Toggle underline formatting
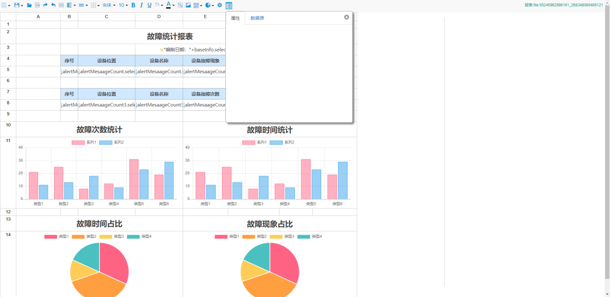The width and height of the screenshot is (610, 297). [149, 5]
